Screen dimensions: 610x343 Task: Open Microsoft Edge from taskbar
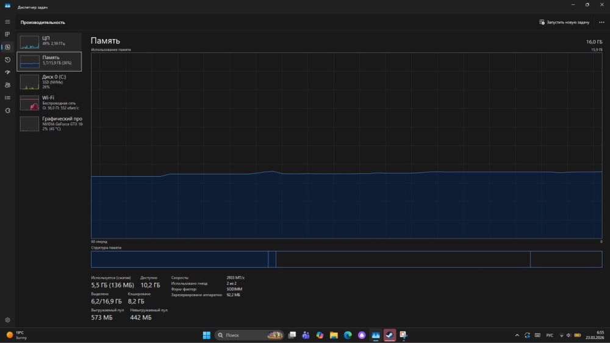pos(348,335)
